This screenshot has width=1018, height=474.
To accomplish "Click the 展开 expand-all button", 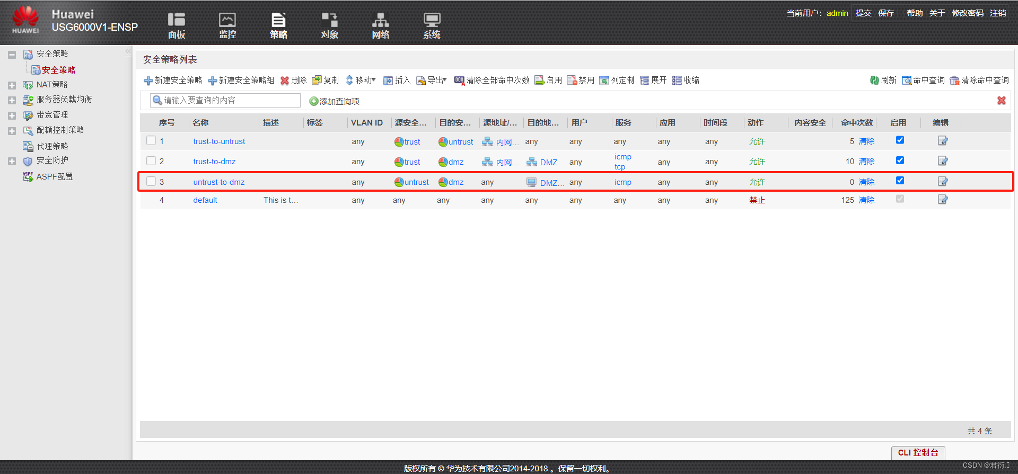I will [x=653, y=80].
